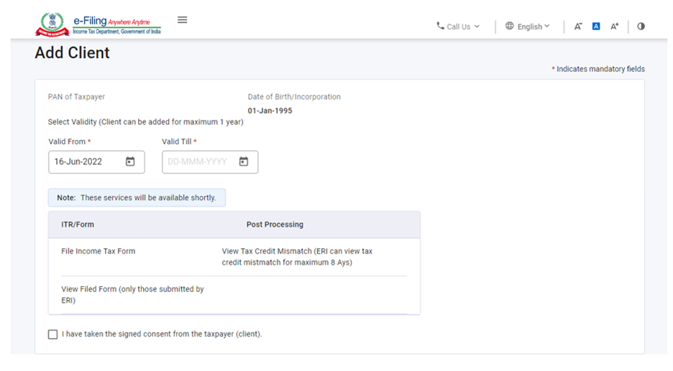673x371 pixels.
Task: Click the globe language icon
Action: [x=510, y=26]
